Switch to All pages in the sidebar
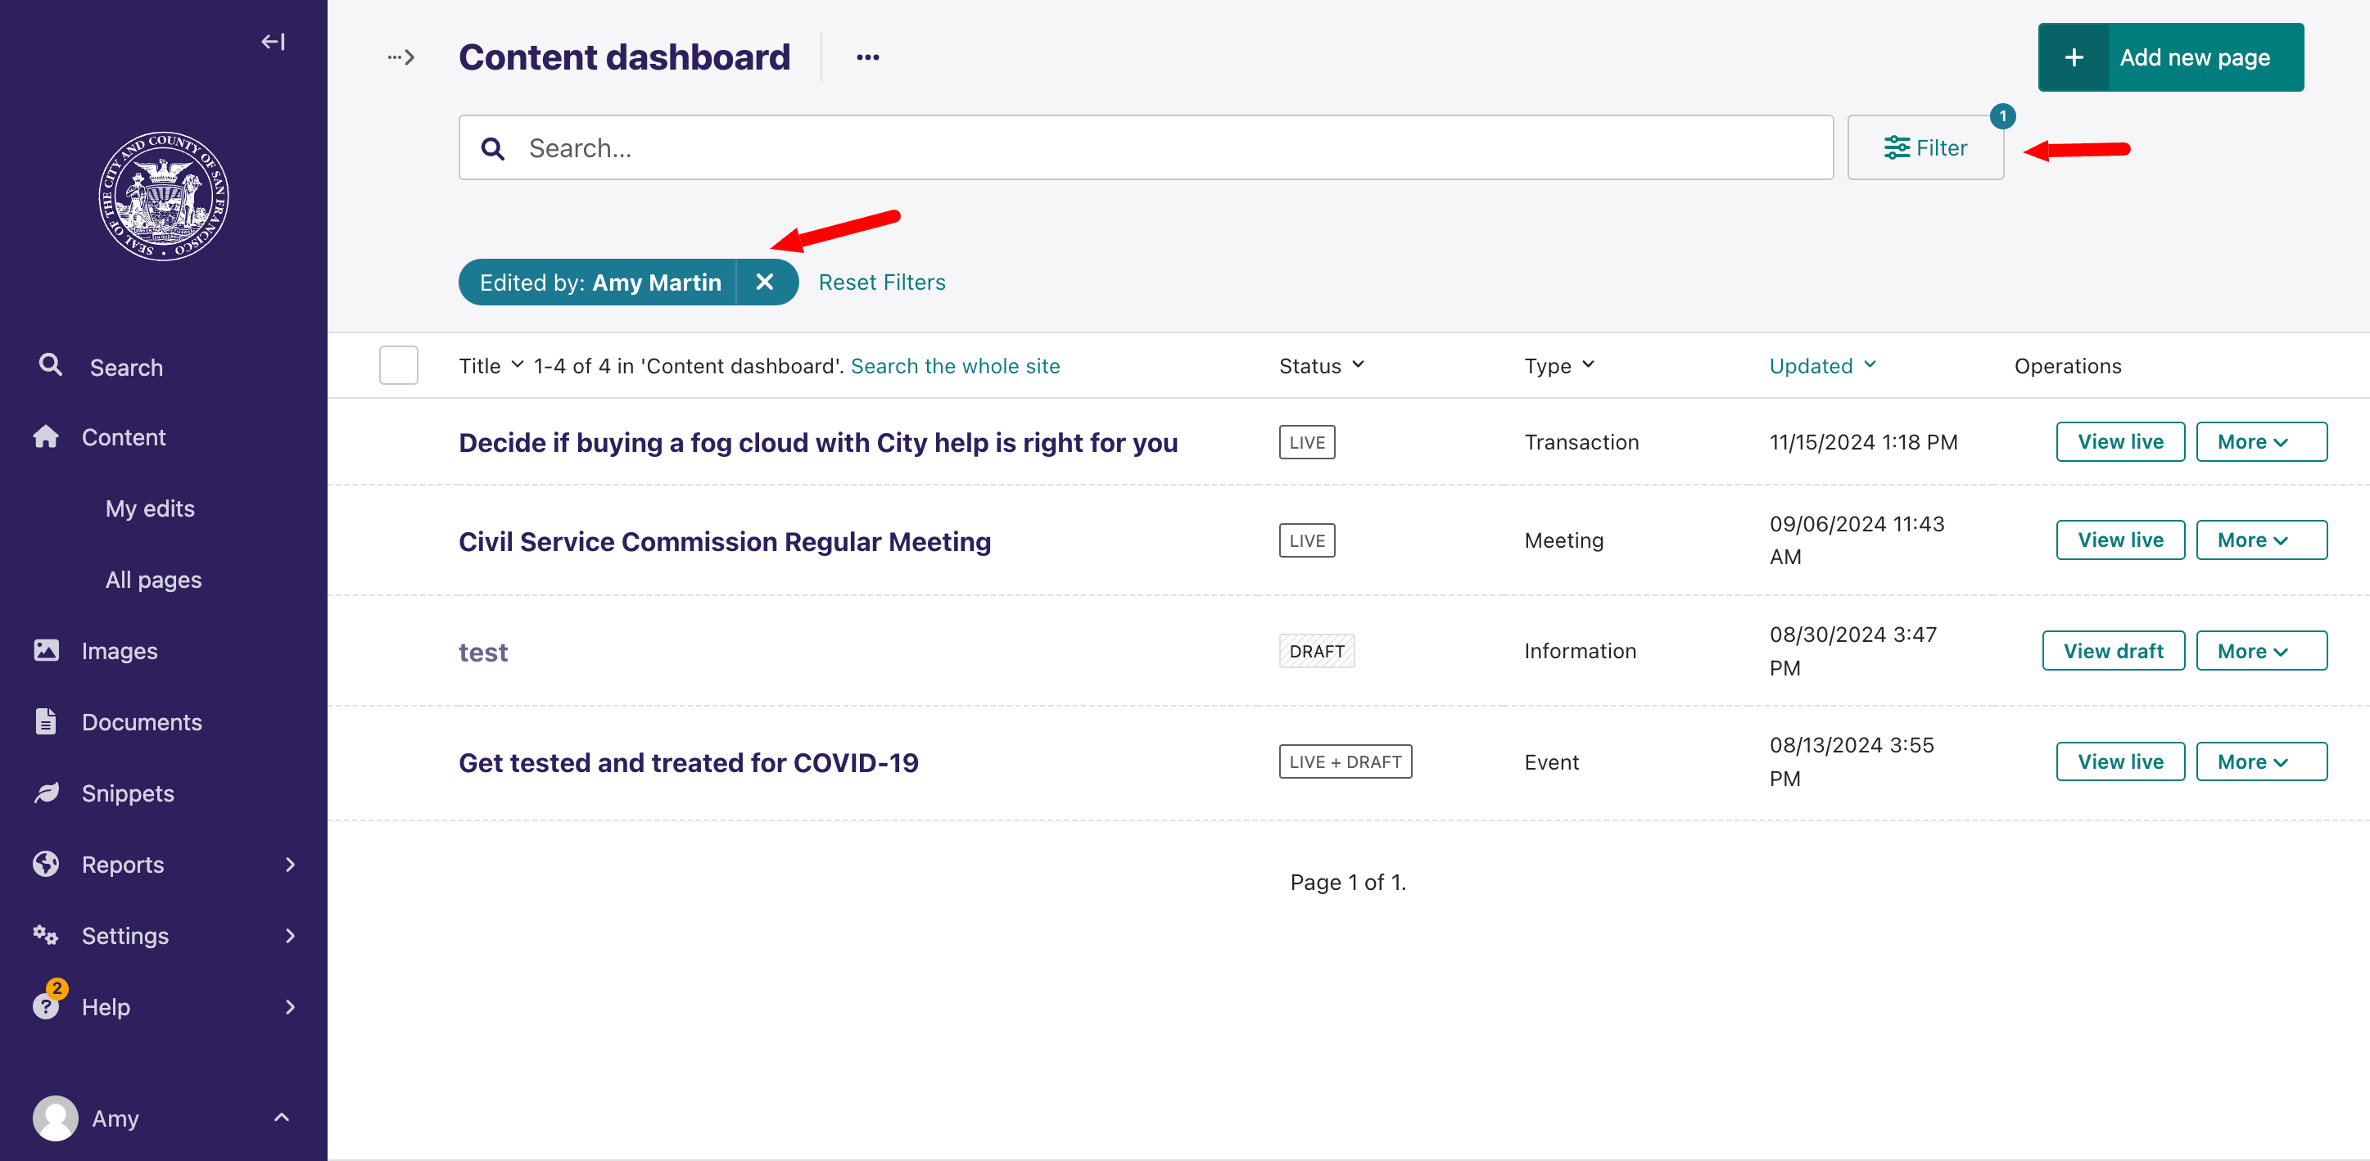 click(152, 580)
